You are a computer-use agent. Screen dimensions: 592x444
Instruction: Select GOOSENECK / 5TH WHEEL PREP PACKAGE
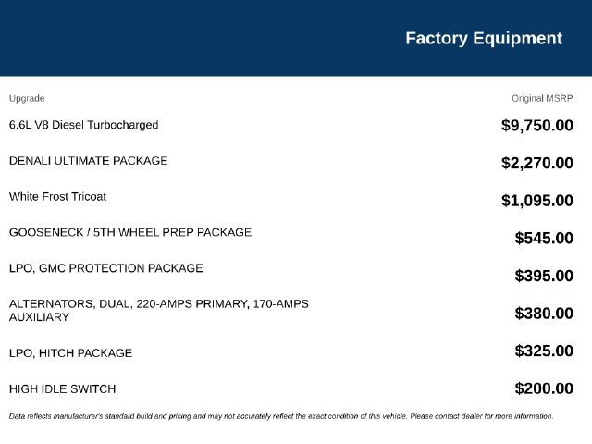(130, 232)
